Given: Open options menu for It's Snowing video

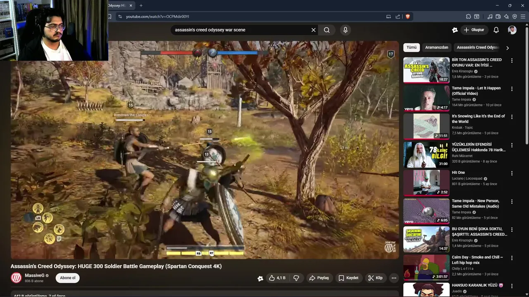Looking at the screenshot, I should pos(512,117).
